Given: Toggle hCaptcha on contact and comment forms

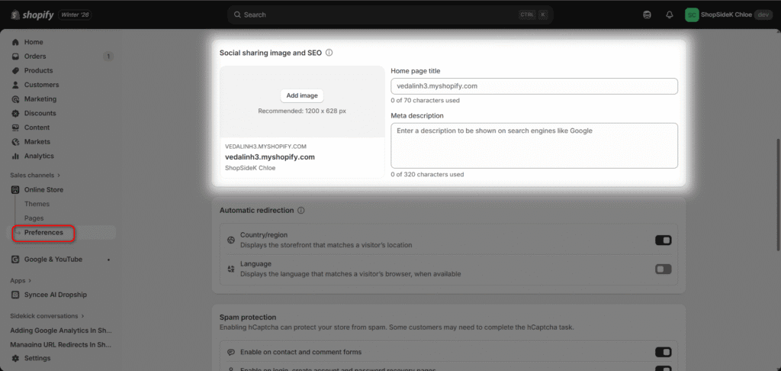Looking at the screenshot, I should [663, 353].
